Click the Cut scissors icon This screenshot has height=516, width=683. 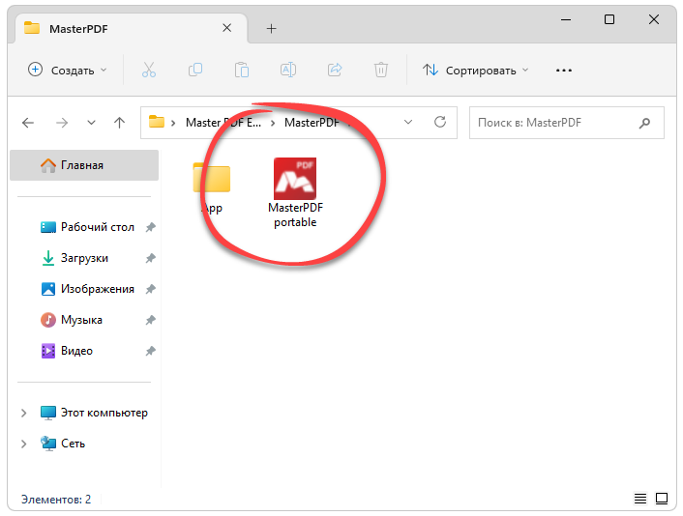149,70
